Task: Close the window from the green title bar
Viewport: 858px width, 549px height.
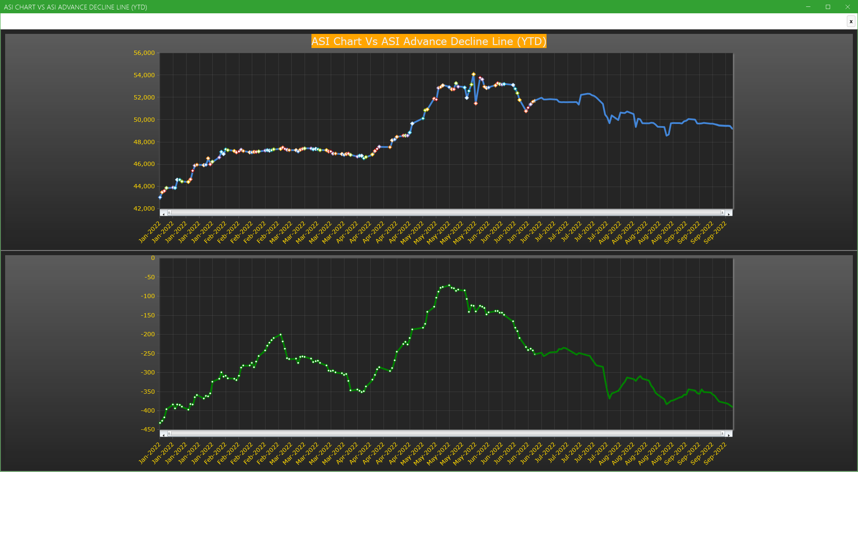Action: [848, 7]
